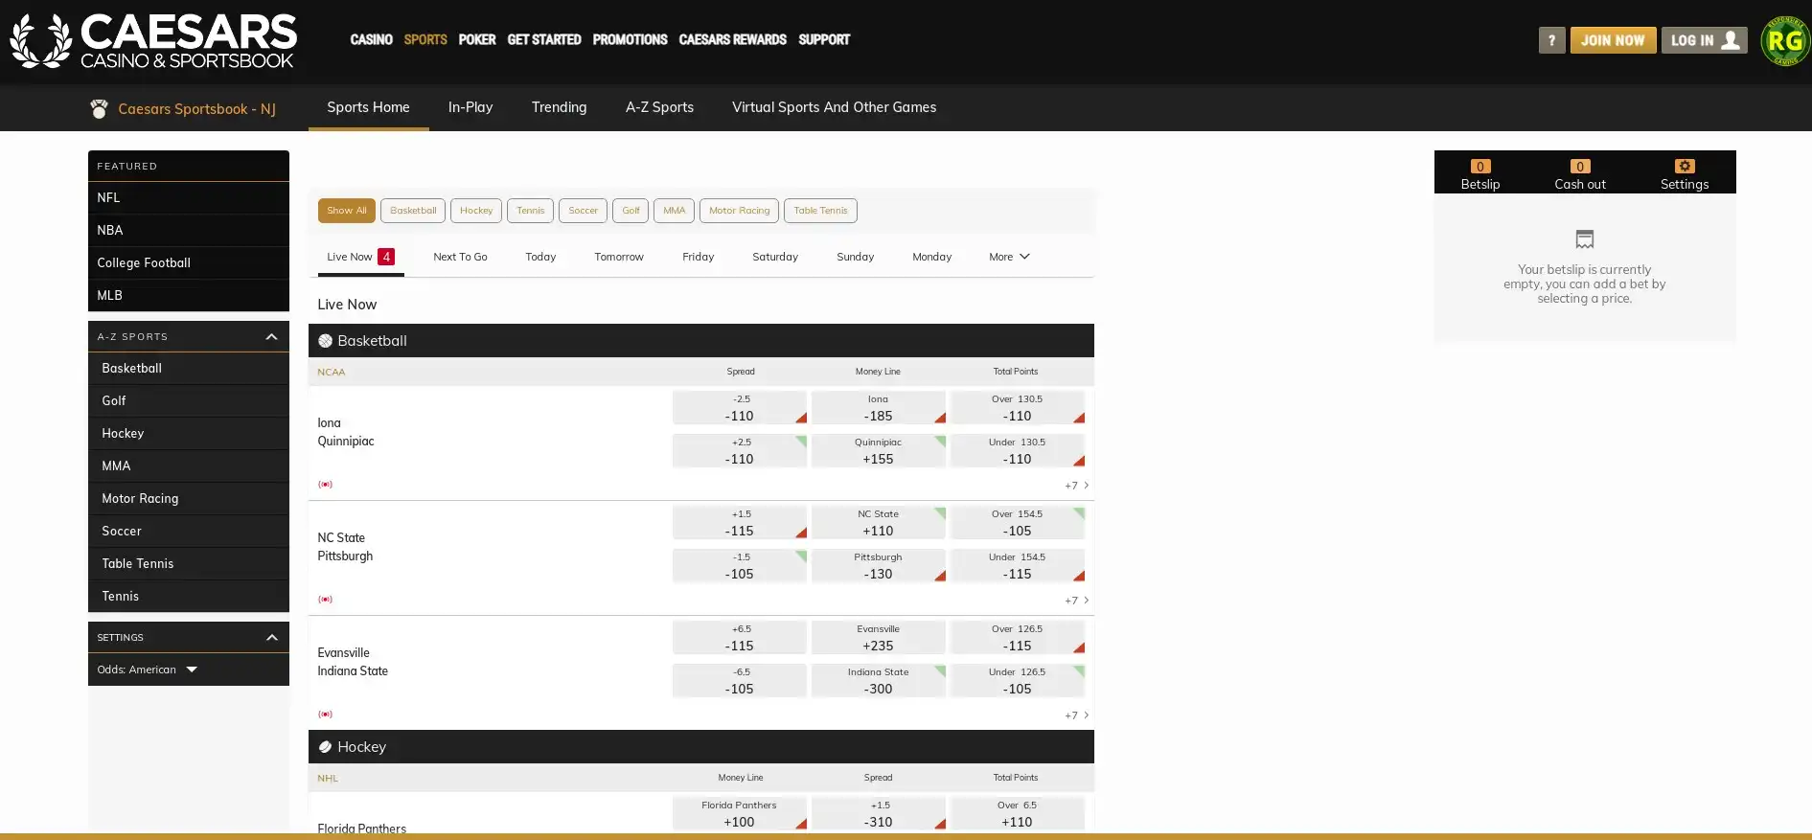Image resolution: width=1812 pixels, height=840 pixels.
Task: Toggle the Table Tennis filter chip
Action: tap(819, 211)
